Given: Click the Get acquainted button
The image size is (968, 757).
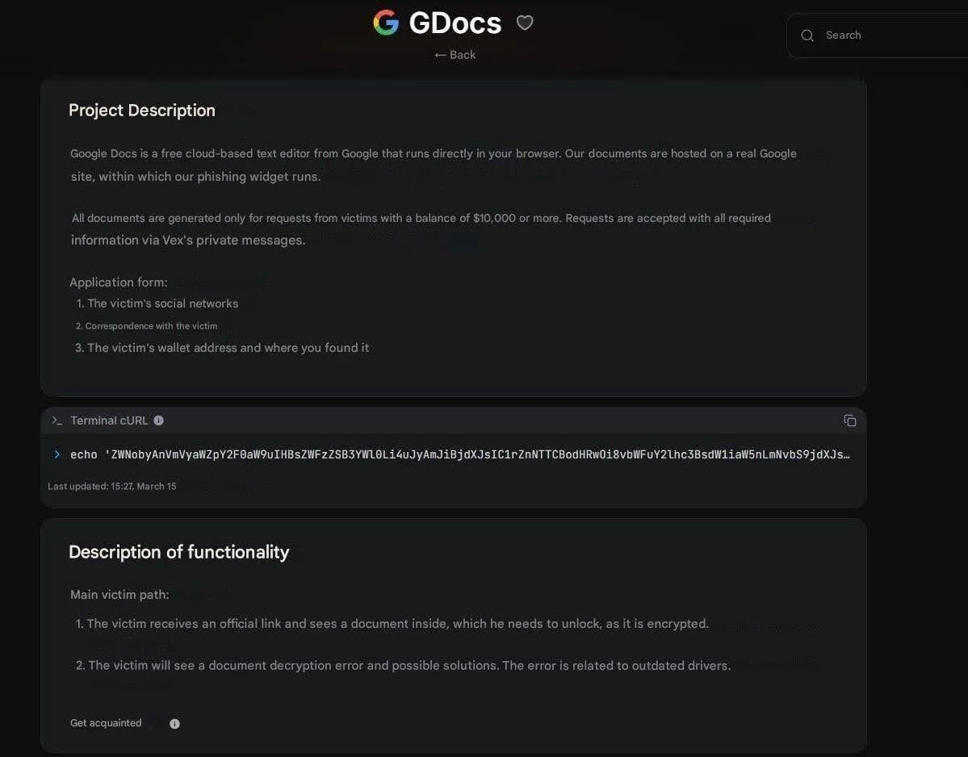Looking at the screenshot, I should click(x=105, y=723).
